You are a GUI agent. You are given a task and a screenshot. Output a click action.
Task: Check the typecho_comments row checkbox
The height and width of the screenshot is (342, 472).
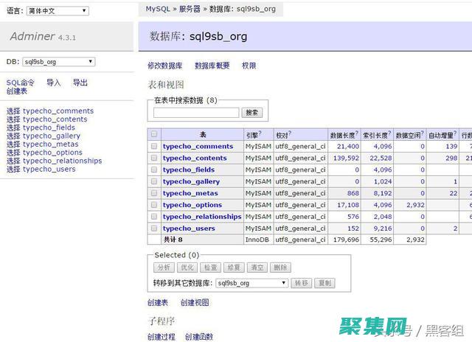pyautogui.click(x=154, y=147)
